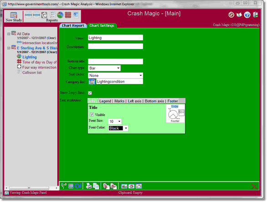Click the Category list text field
The height and width of the screenshot is (202, 267).
coord(119,82)
